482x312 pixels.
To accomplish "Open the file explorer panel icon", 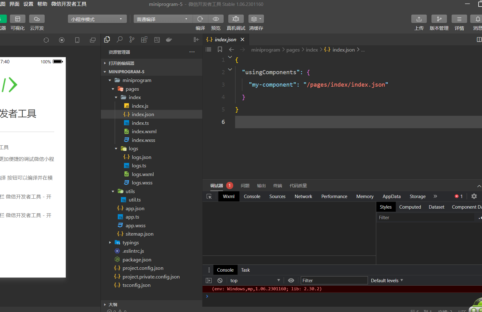I will click(x=107, y=39).
